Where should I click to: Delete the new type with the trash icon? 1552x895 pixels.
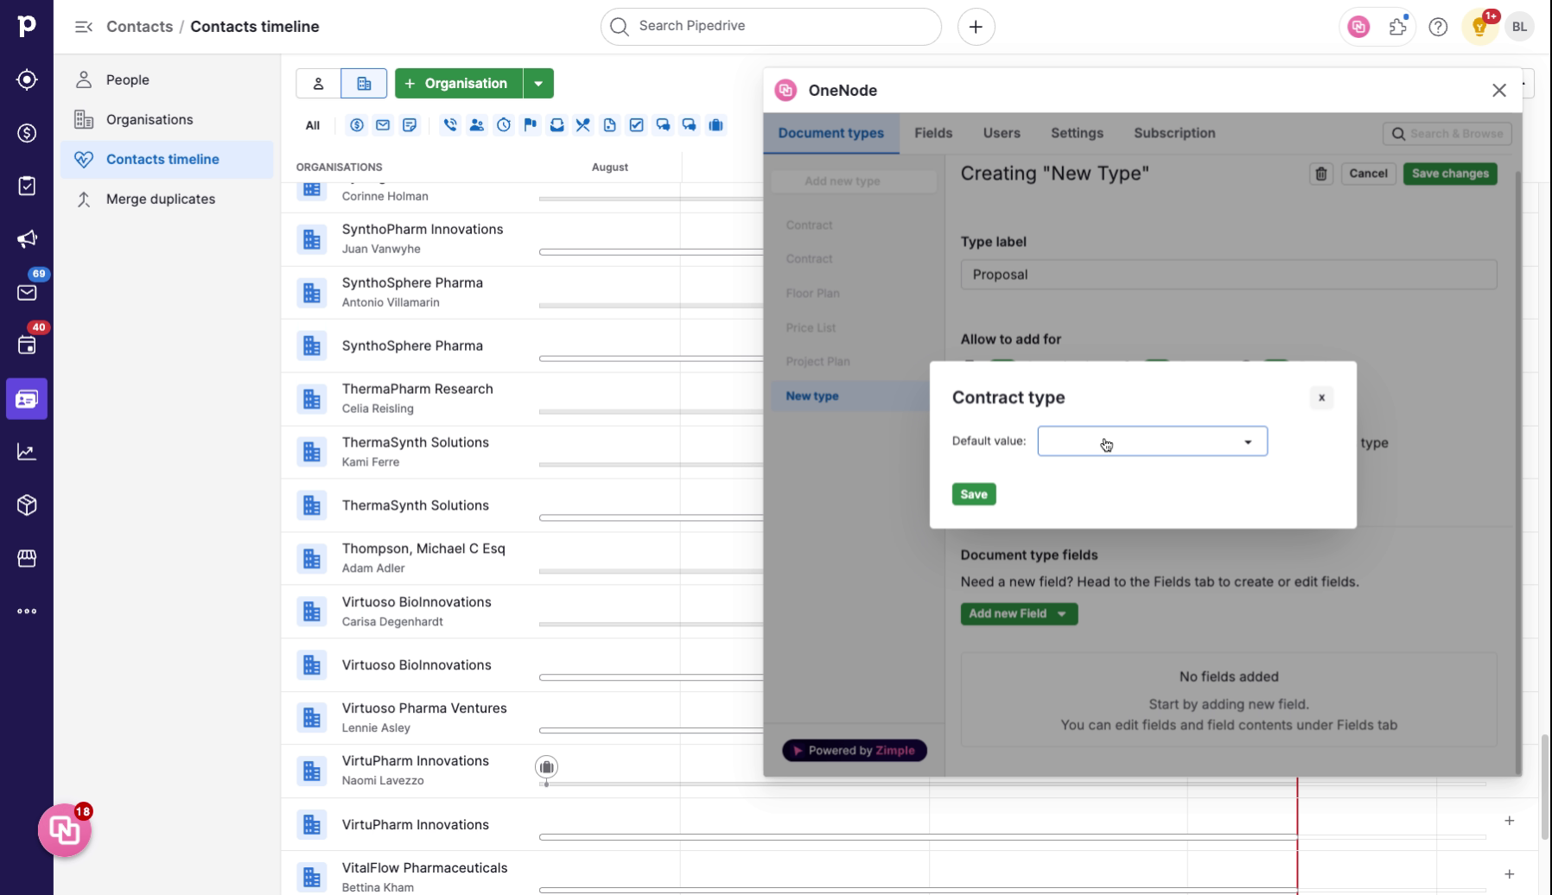(x=1321, y=174)
